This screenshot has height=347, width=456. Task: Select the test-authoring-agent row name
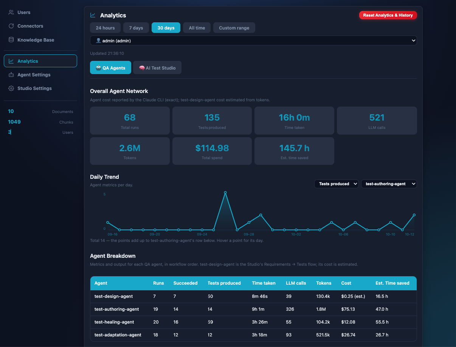tap(117, 309)
